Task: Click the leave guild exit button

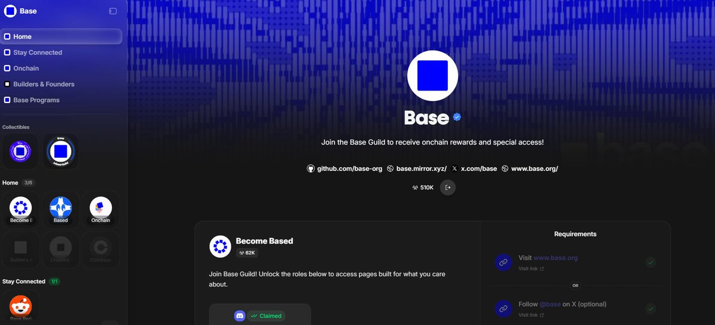Action: point(448,187)
